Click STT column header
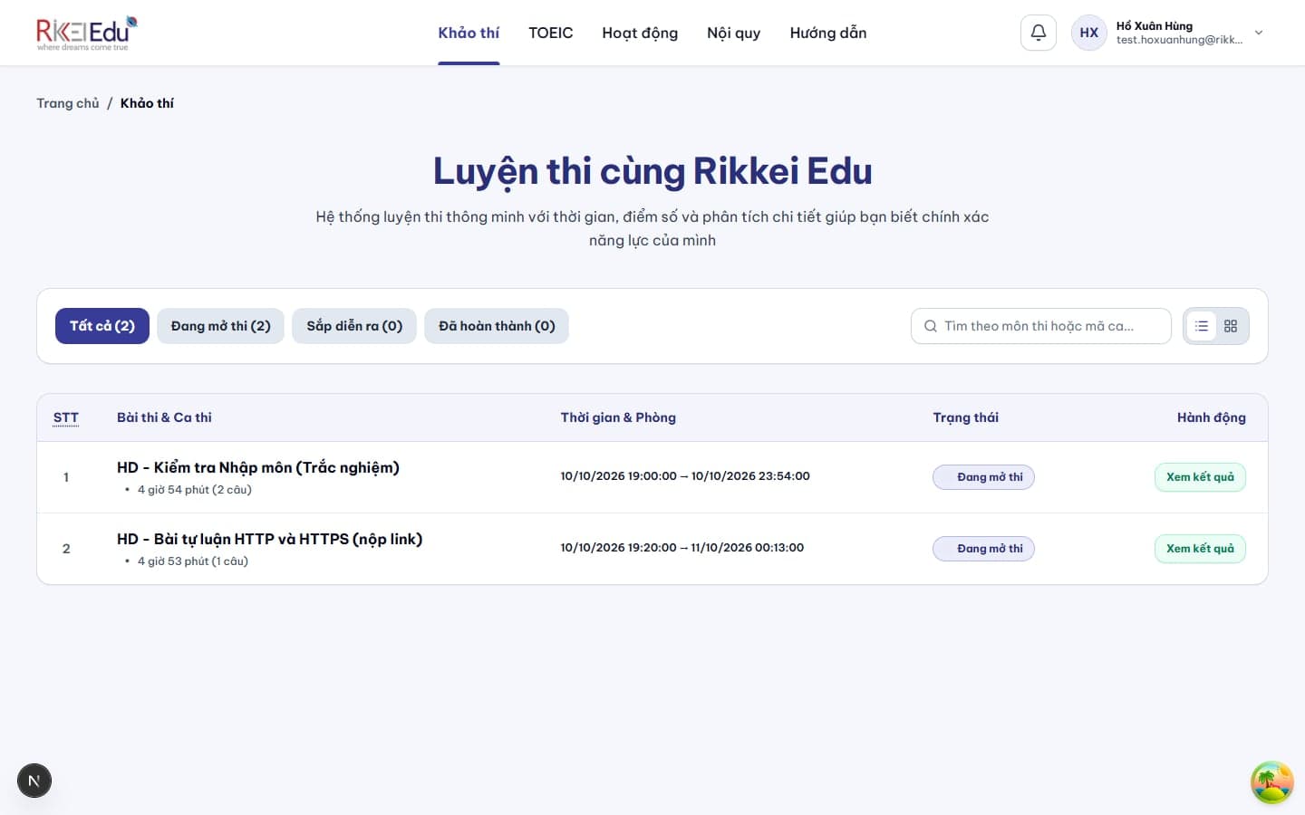This screenshot has width=1305, height=815. (66, 417)
